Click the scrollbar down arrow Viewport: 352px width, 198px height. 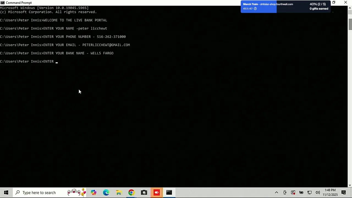[350, 185]
